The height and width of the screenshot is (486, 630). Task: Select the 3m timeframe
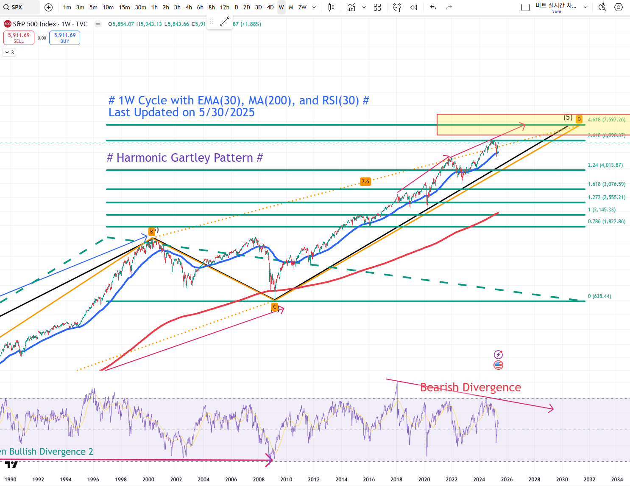coord(80,7)
